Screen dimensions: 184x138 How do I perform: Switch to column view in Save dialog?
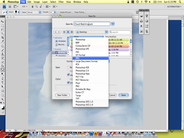(x=72, y=32)
